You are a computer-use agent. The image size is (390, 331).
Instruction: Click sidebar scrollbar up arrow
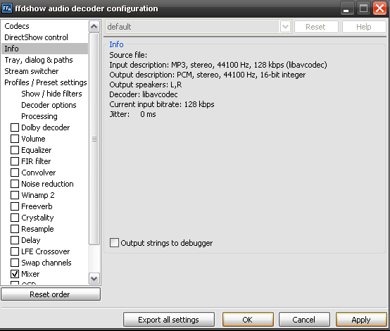click(x=94, y=26)
